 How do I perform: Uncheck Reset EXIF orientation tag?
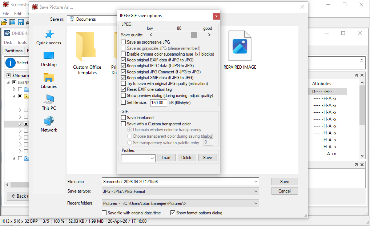click(x=124, y=89)
